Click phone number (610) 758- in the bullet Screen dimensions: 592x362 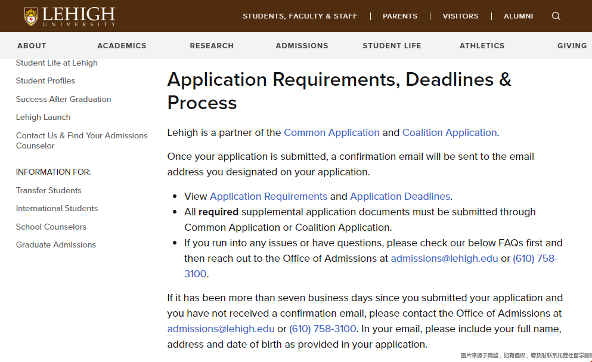535,258
